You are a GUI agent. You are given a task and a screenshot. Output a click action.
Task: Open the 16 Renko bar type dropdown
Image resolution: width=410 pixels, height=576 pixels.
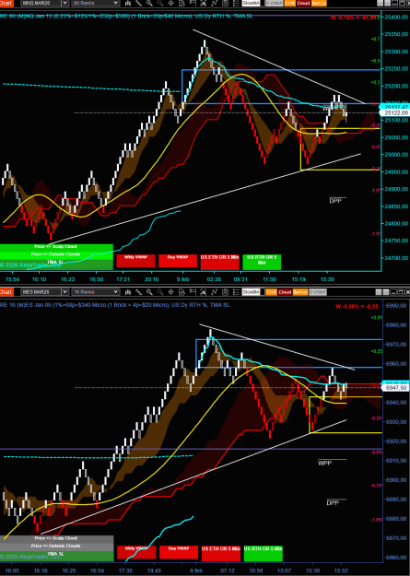pyautogui.click(x=96, y=292)
